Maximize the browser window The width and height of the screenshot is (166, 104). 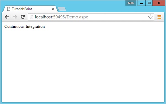coord(149,3)
